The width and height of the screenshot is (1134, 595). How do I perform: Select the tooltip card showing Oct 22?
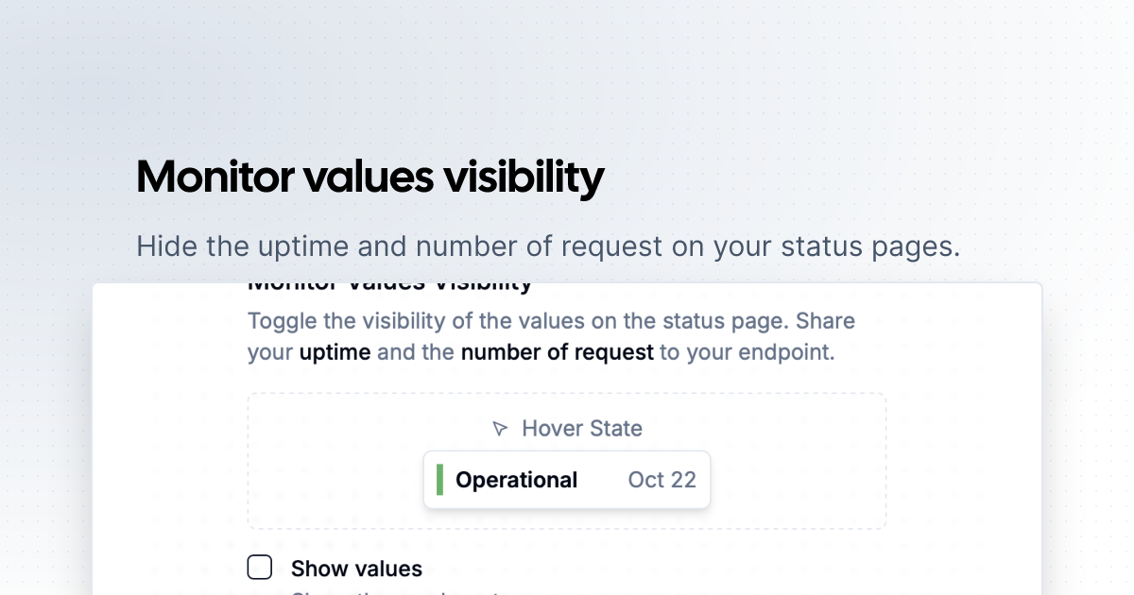pos(567,480)
